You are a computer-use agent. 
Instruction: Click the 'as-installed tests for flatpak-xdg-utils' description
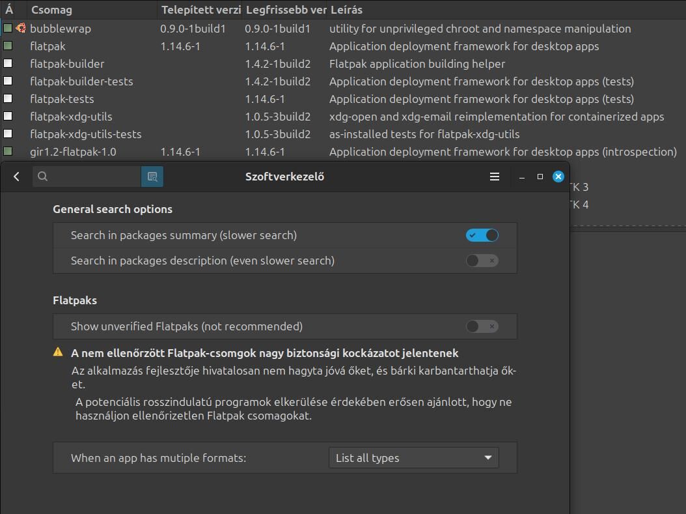pos(424,134)
